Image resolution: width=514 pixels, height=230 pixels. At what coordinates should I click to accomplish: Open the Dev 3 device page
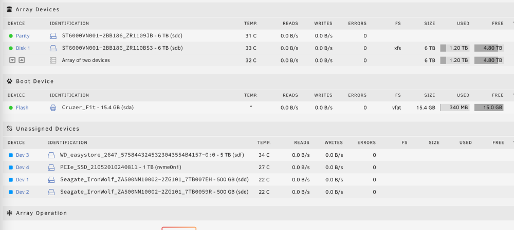[22, 155]
